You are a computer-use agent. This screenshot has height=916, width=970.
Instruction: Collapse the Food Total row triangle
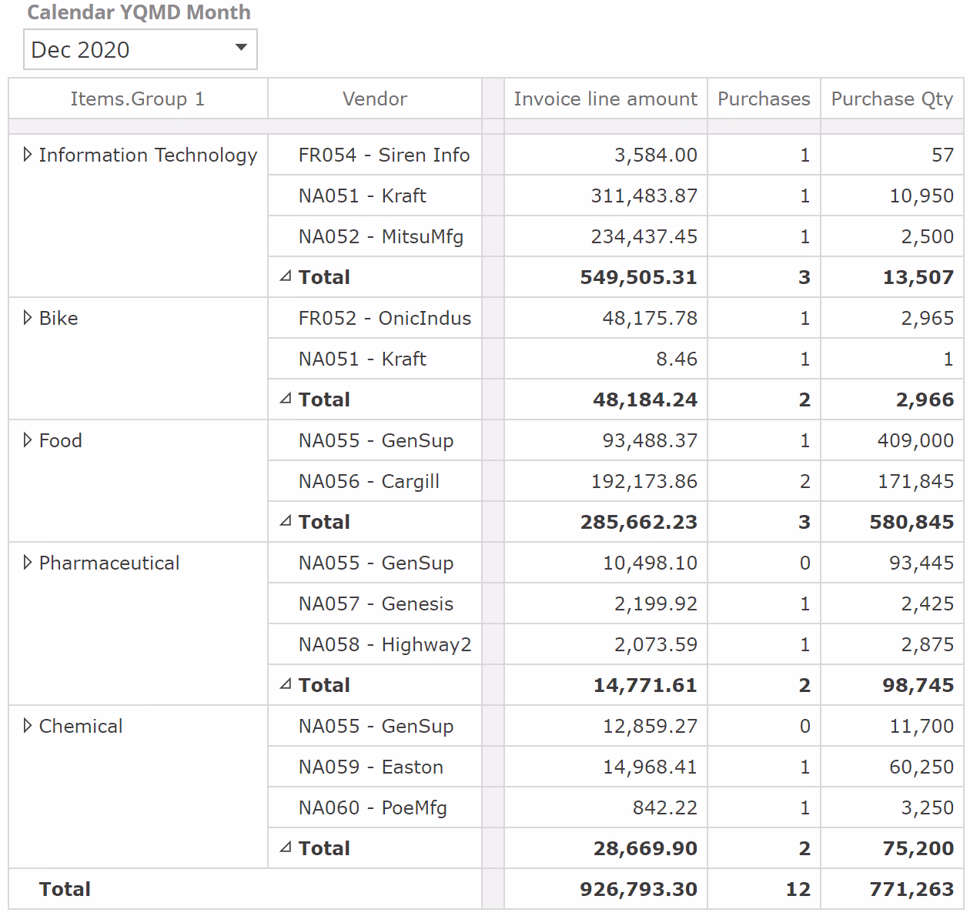286,521
